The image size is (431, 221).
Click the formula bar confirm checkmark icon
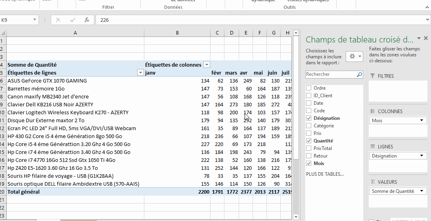[x=73, y=20]
